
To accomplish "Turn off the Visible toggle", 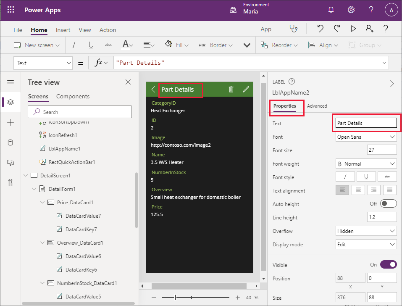I will [388, 265].
